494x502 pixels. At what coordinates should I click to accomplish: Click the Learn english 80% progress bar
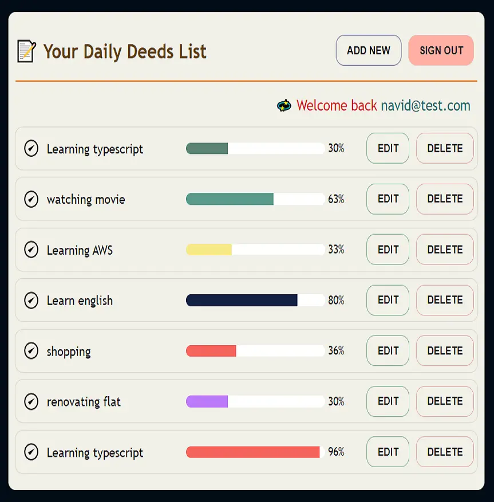255,301
